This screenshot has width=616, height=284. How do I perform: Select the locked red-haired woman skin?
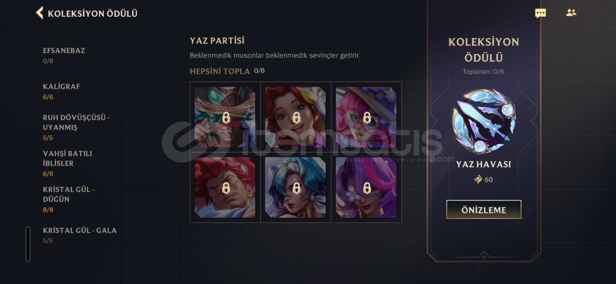click(x=296, y=117)
